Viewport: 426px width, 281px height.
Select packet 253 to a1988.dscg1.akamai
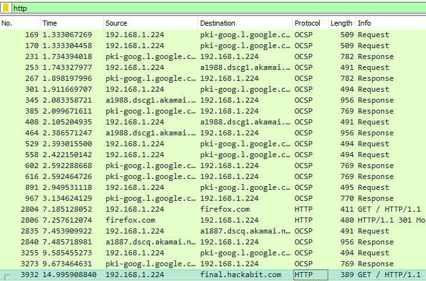pyautogui.click(x=212, y=67)
